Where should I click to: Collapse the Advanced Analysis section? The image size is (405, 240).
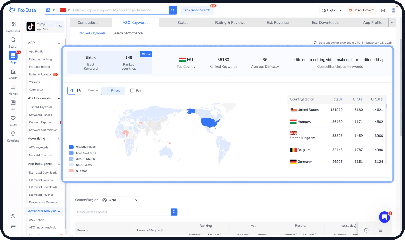pos(59,211)
